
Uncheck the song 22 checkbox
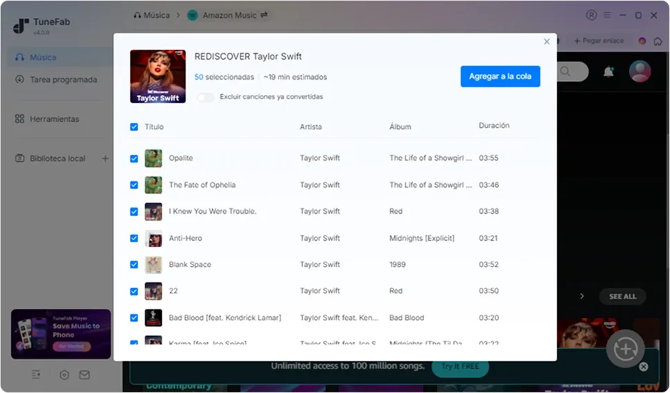(134, 291)
